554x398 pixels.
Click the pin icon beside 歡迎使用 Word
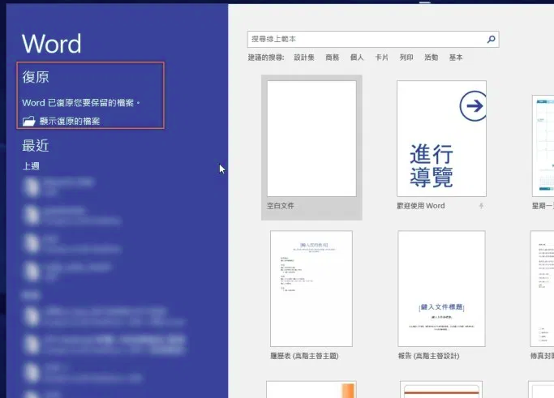481,206
